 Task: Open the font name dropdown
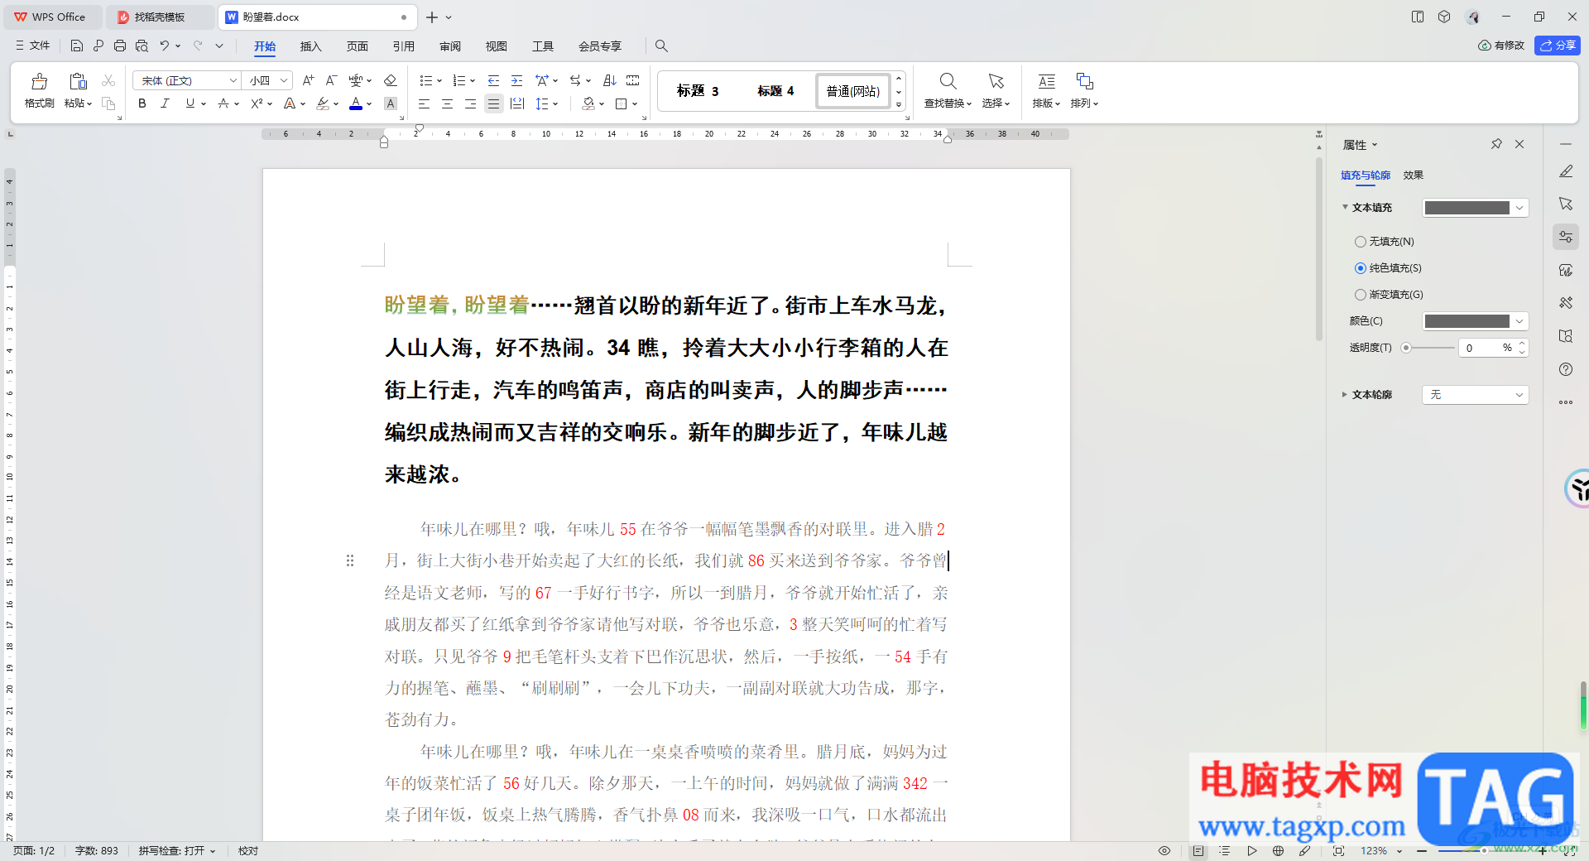(x=233, y=80)
